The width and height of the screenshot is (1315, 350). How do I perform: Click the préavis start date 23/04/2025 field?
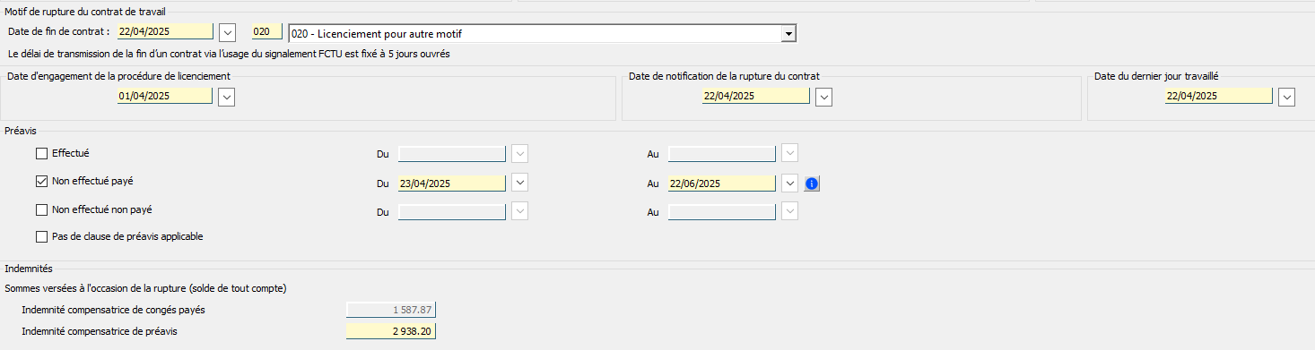tap(451, 183)
